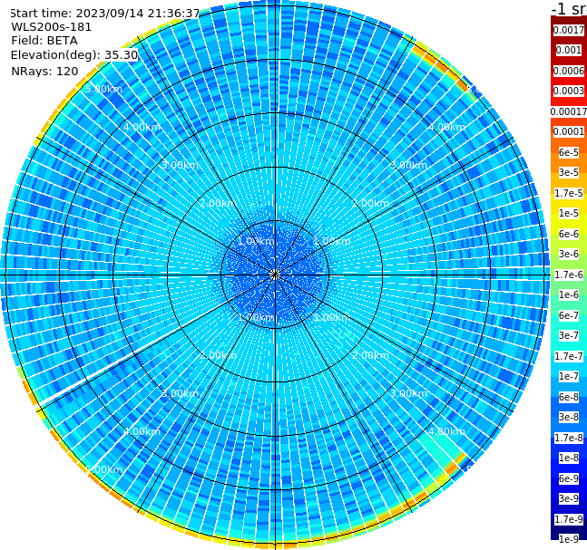Click the 5.00km ring label in upper-left quadrant
Image resolution: width=587 pixels, height=550 pixels.
[x=103, y=89]
